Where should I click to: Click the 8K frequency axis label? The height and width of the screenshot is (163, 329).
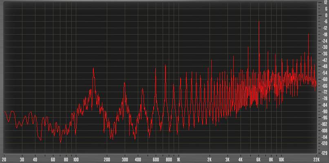click(x=272, y=159)
